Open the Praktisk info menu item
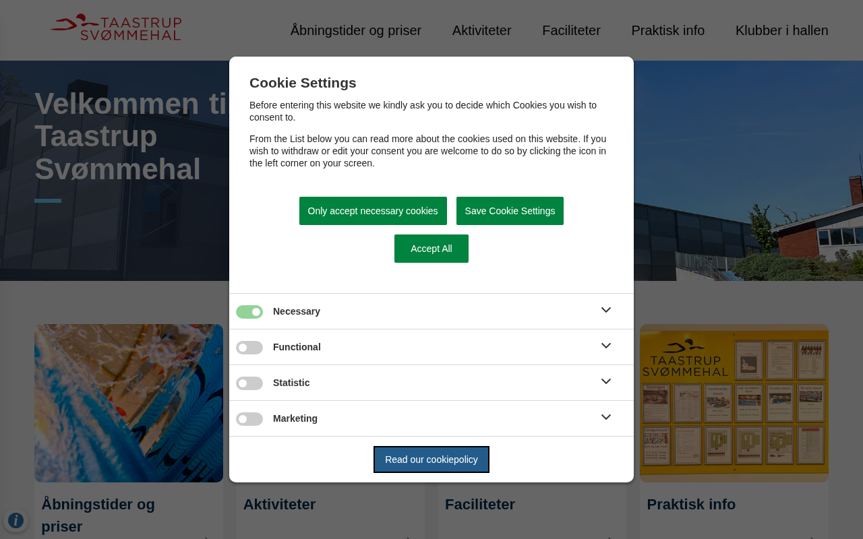Screen dimensions: 863x539 click(667, 30)
